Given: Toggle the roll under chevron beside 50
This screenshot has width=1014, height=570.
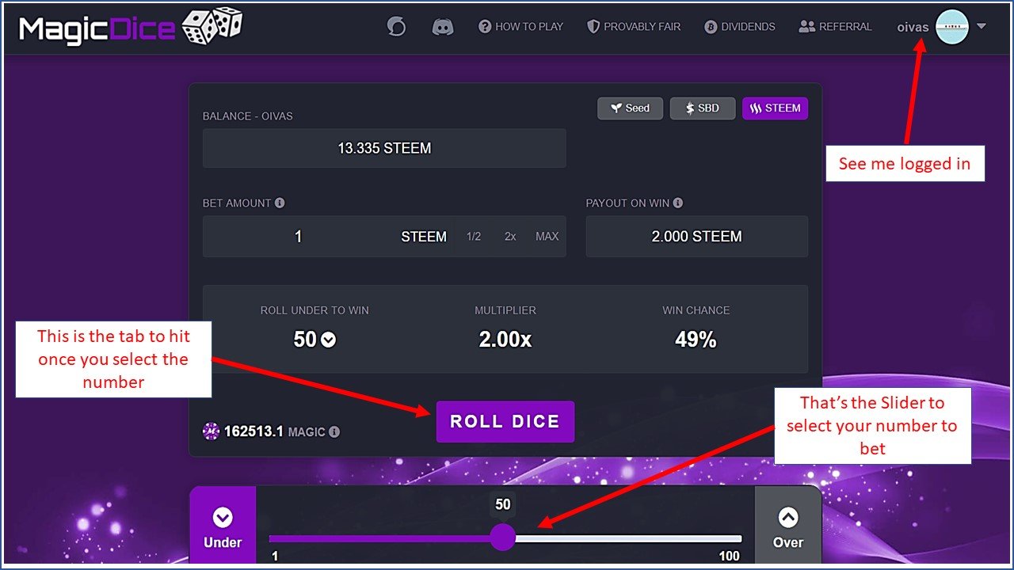Looking at the screenshot, I should [x=328, y=340].
